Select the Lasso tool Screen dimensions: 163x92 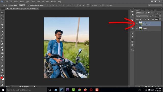[2, 19]
